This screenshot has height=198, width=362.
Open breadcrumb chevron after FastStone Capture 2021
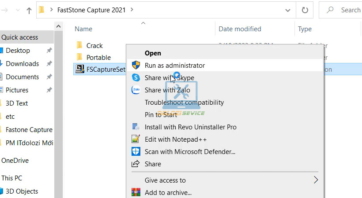point(132,9)
